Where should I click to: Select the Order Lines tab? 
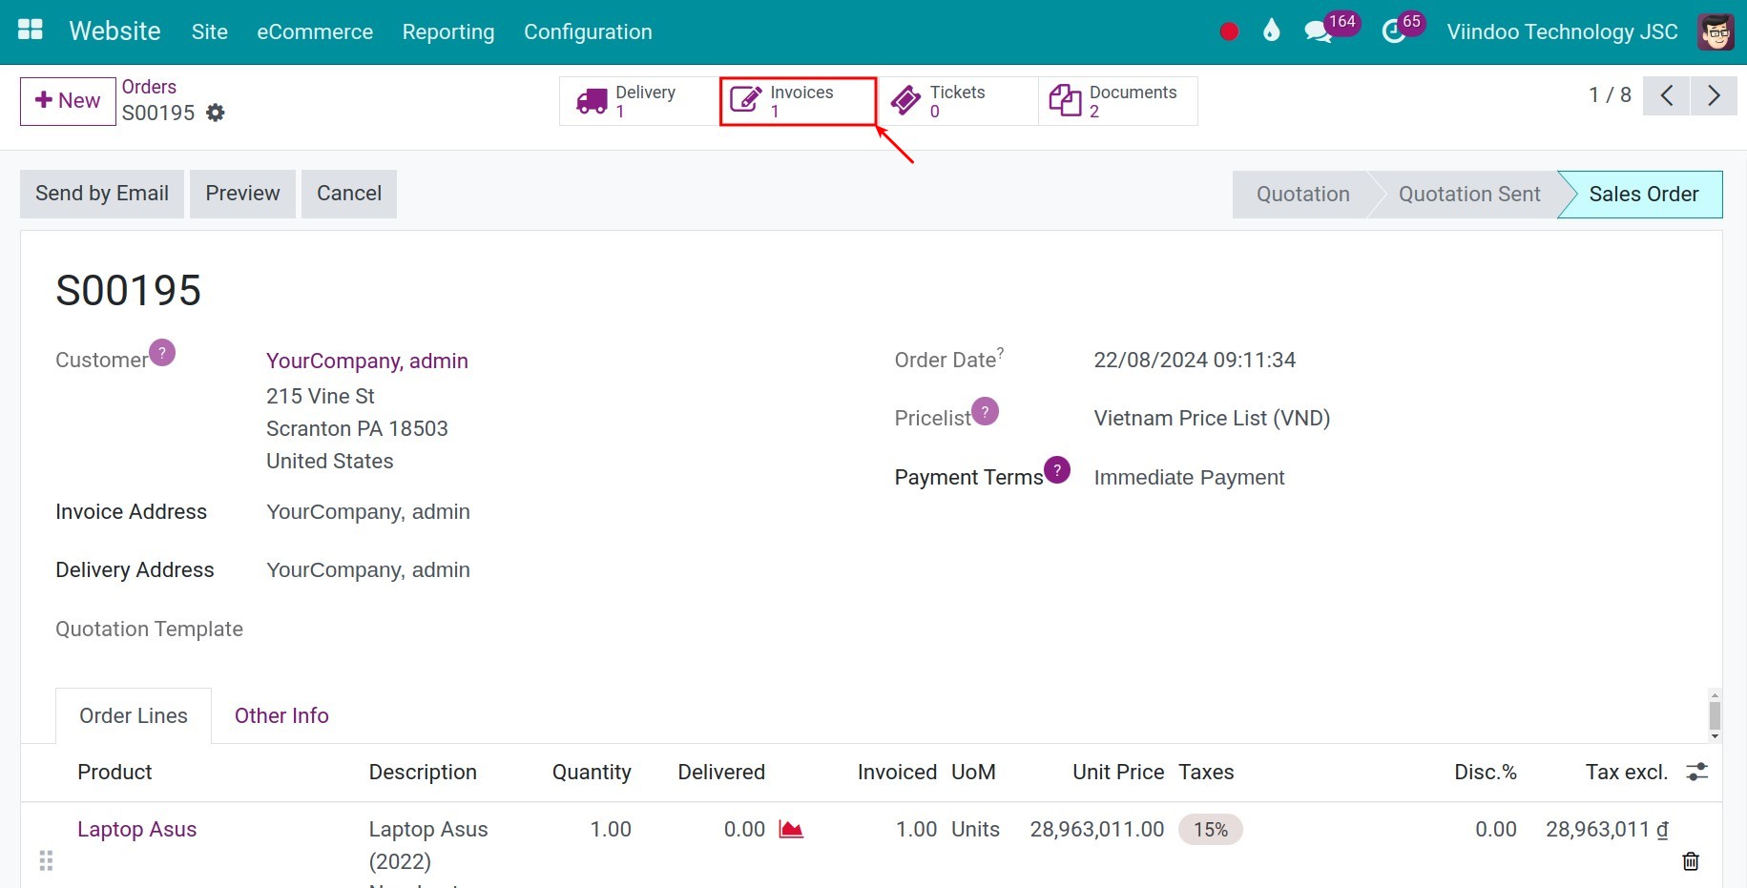pos(134,715)
